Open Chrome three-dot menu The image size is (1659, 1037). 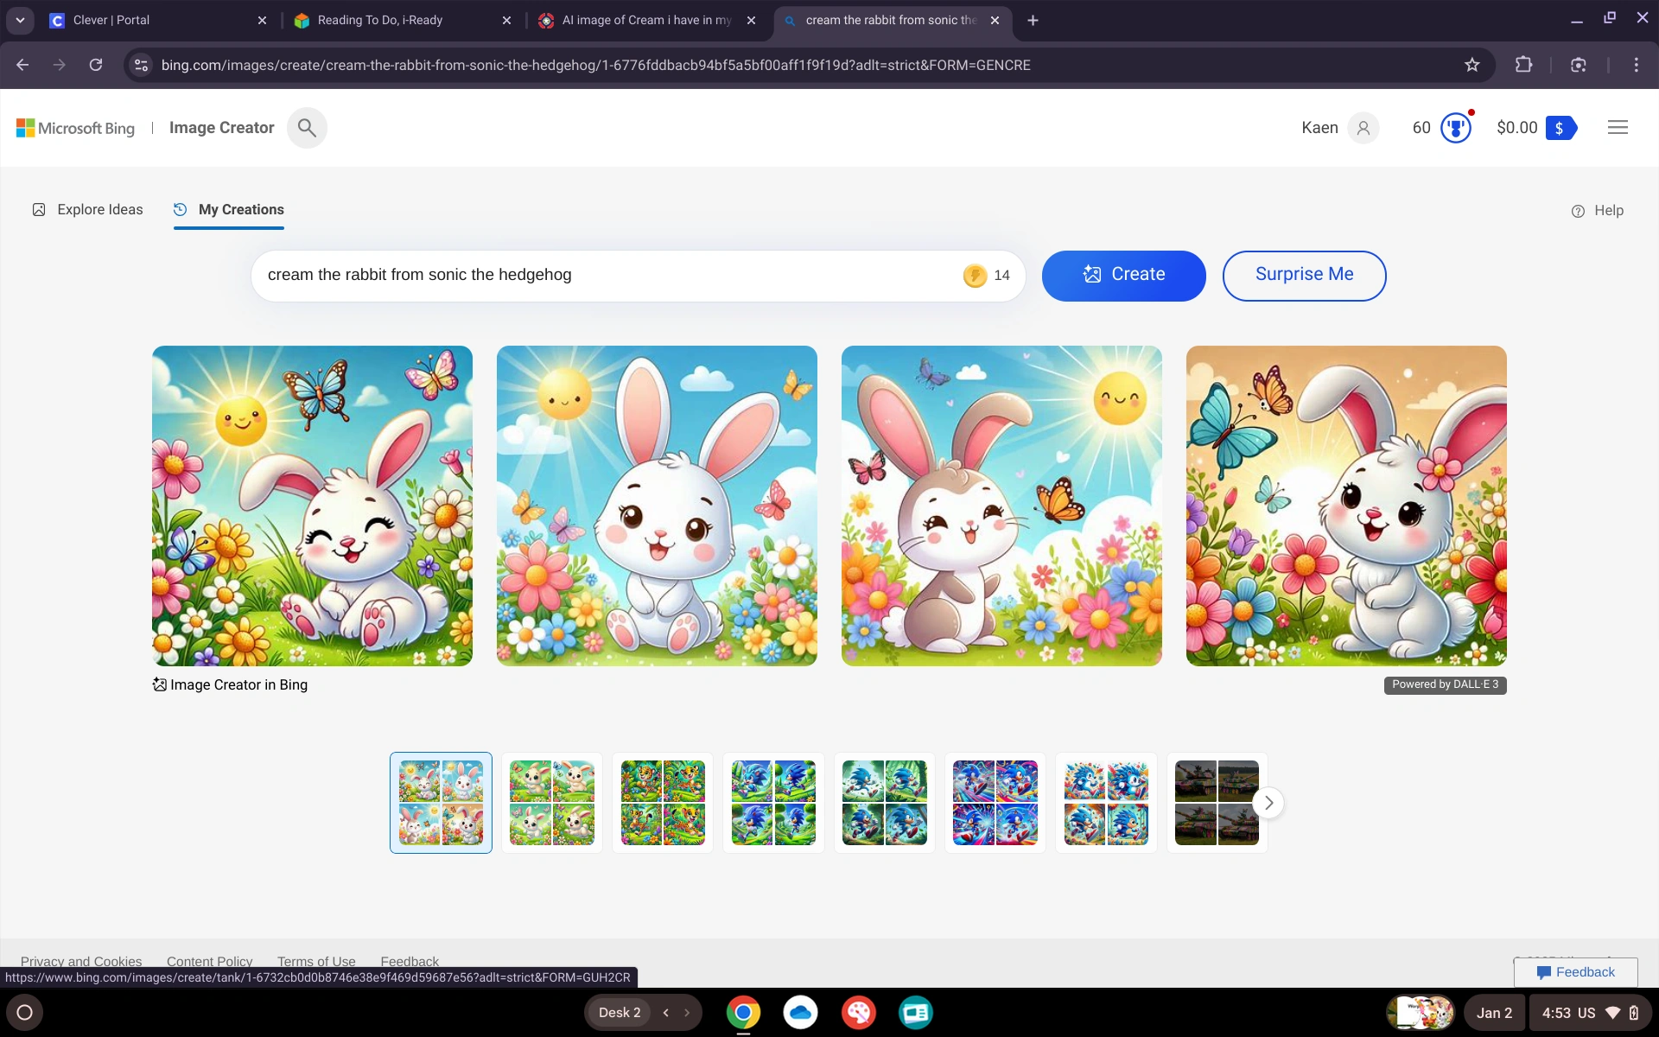click(x=1636, y=65)
